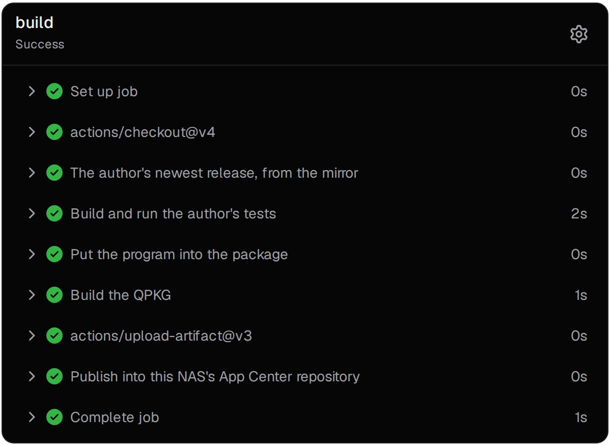This screenshot has width=610, height=445.
Task: Expand Build and run the author's tests chevron
Action: (x=32, y=213)
